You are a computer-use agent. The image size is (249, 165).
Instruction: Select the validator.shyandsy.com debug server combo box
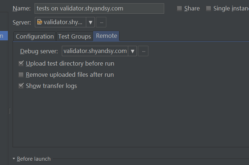99,51
